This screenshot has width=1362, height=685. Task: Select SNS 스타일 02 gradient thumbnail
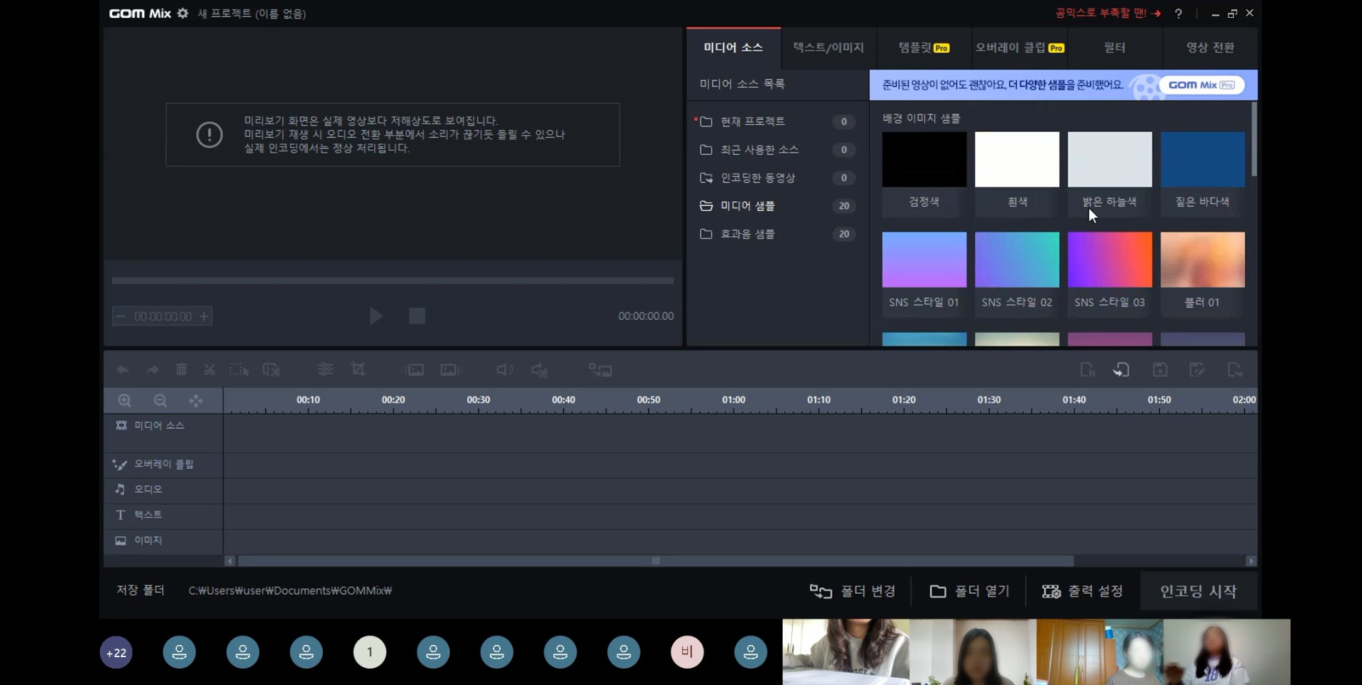tap(1017, 260)
